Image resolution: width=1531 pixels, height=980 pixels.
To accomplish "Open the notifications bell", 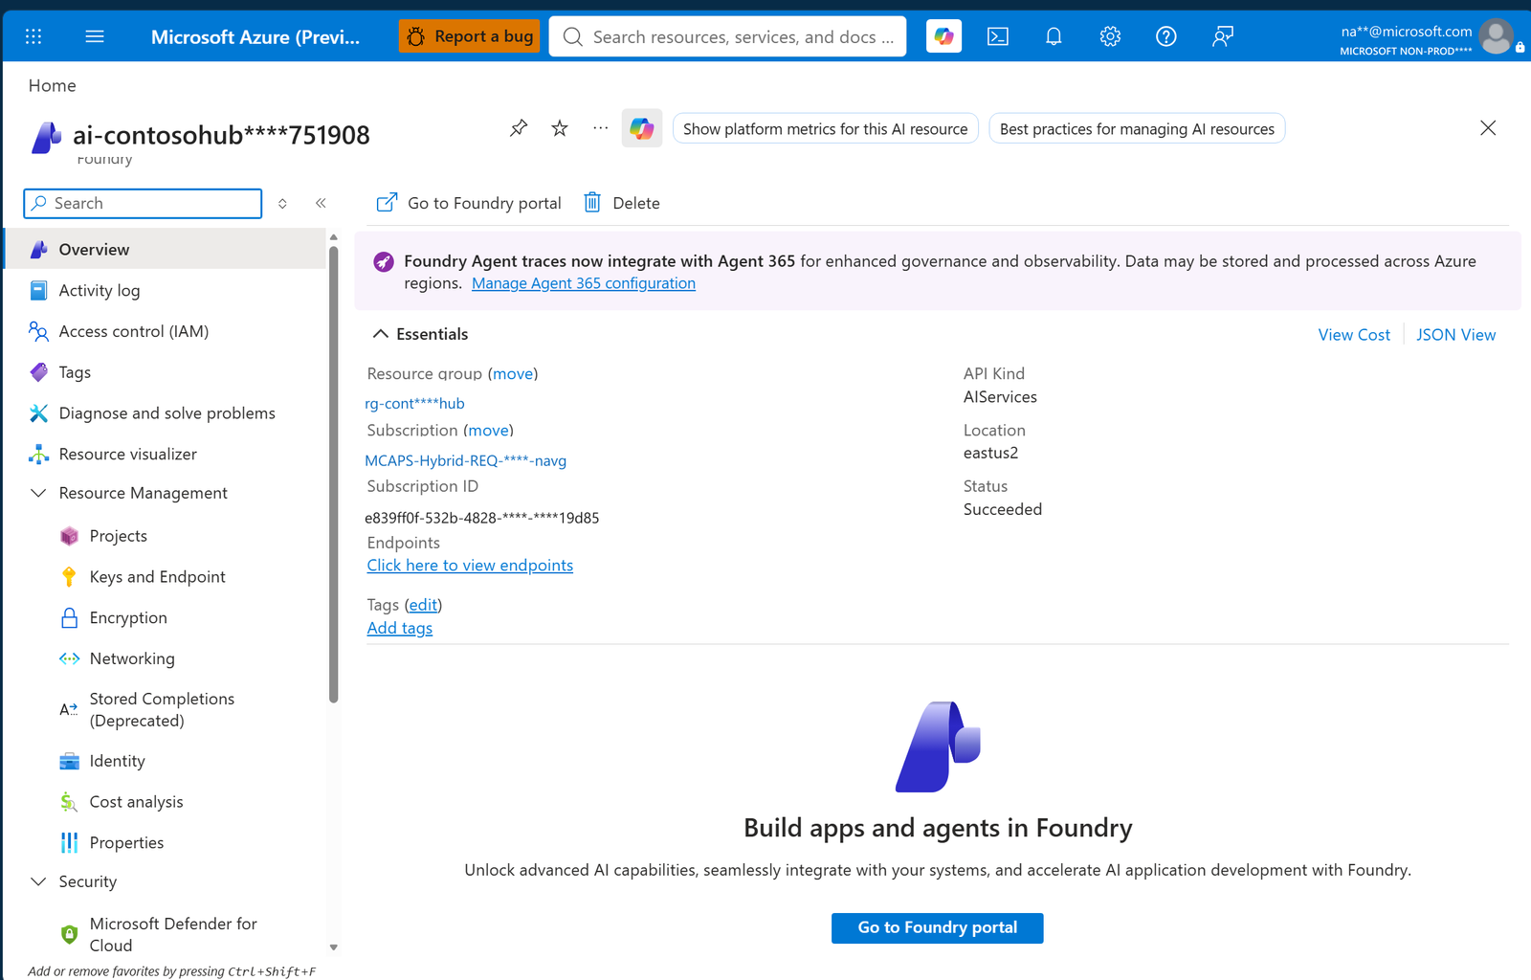I will click(1054, 36).
